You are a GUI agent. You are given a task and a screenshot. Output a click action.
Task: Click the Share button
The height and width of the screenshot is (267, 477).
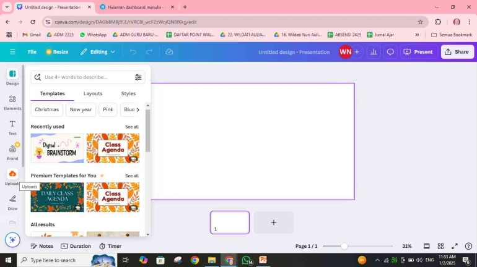pyautogui.click(x=457, y=52)
